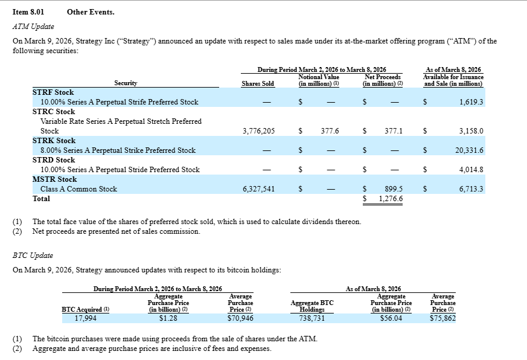527x360 pixels.
Task: Click the "Item 8.01" heading text
Action: (x=29, y=12)
